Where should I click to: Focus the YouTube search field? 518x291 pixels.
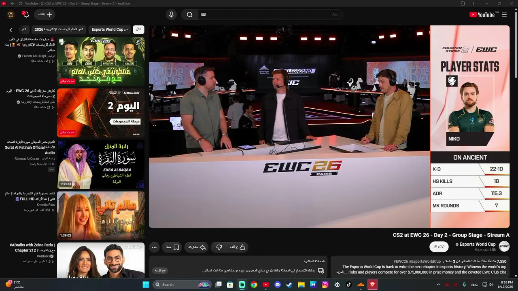pos(270,15)
